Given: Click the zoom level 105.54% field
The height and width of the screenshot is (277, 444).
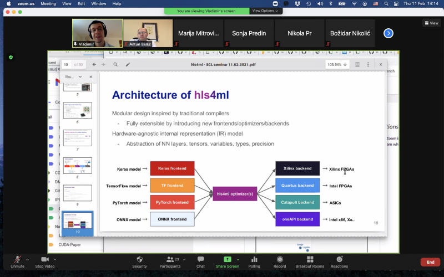Looking at the screenshot, I should (x=335, y=64).
